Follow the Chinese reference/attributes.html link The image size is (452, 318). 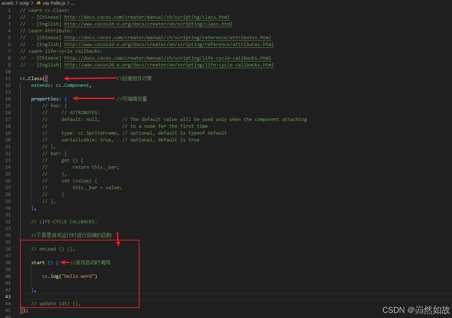pos(167,37)
